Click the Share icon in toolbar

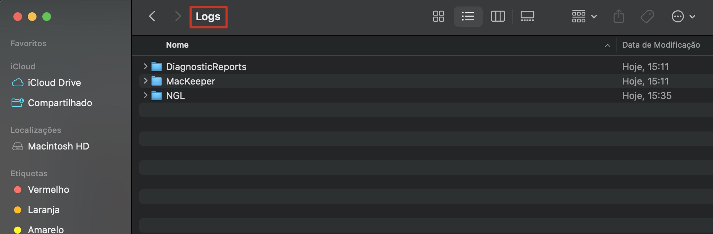tap(619, 16)
